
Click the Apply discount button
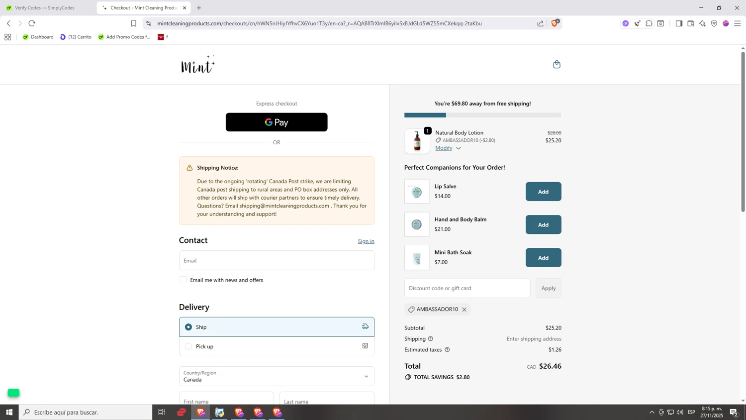click(549, 288)
